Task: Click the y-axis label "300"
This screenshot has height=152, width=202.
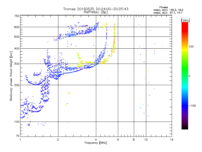Action: pos(17,64)
